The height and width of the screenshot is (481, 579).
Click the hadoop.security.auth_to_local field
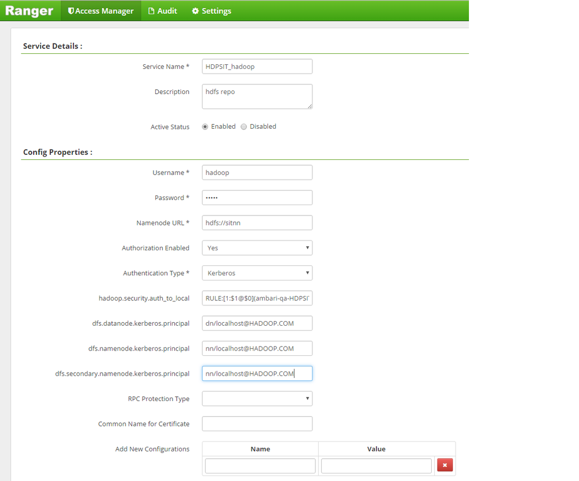pos(257,298)
